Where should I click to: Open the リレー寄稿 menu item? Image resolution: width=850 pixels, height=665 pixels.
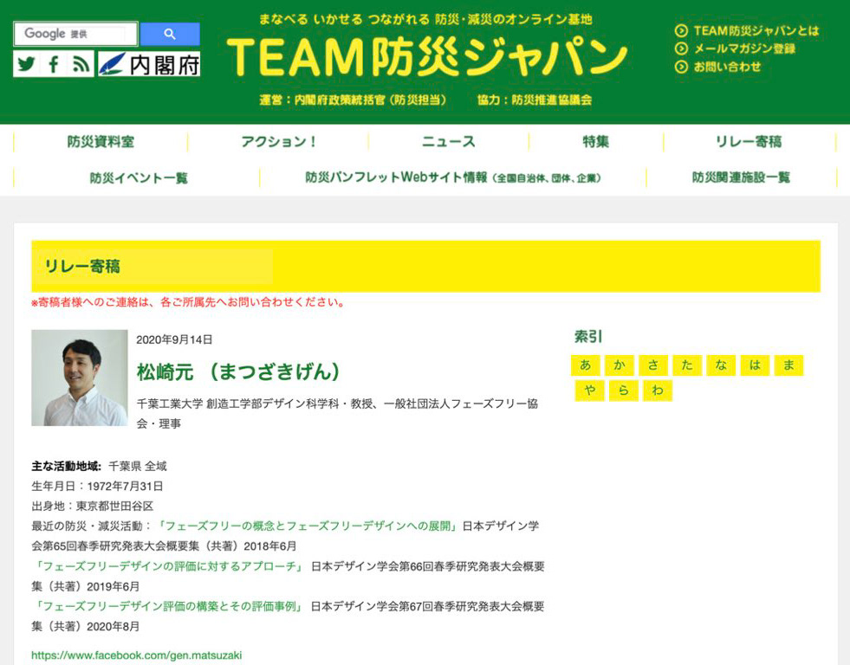pos(749,142)
